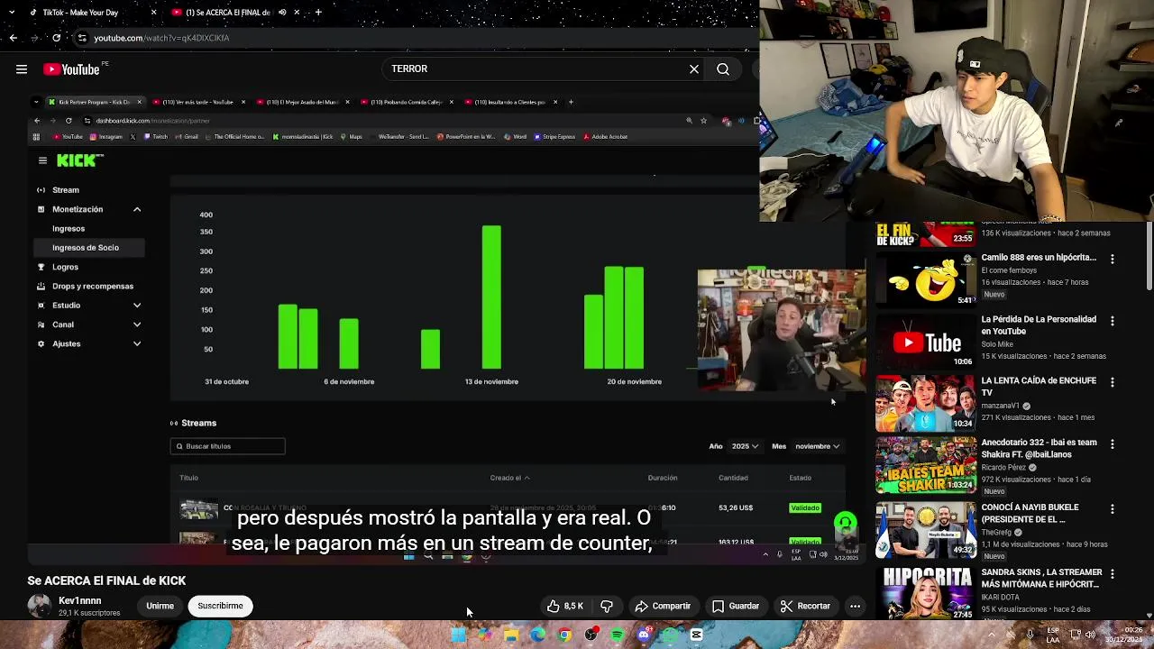The image size is (1154, 649).
Task: Click Buscar títulos search box in Kick dashboard
Action: coord(227,446)
